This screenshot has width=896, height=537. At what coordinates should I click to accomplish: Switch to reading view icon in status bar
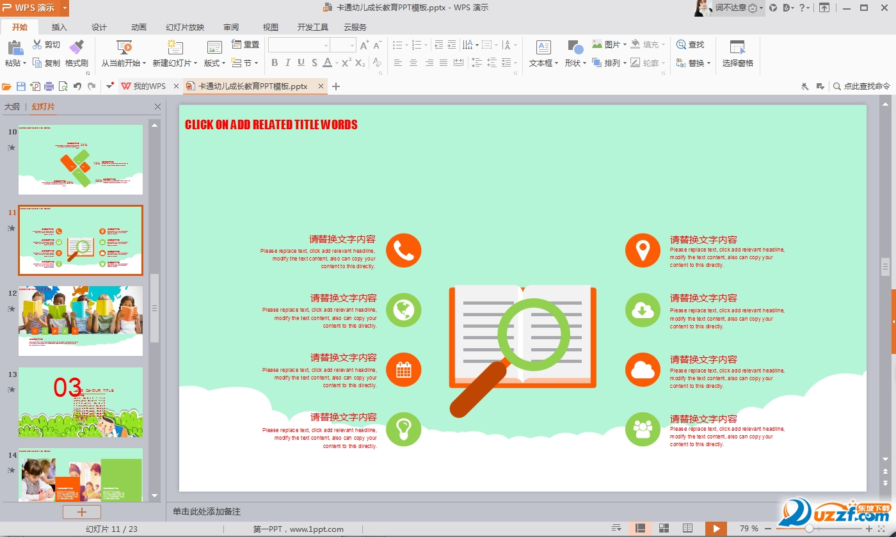[x=687, y=529]
